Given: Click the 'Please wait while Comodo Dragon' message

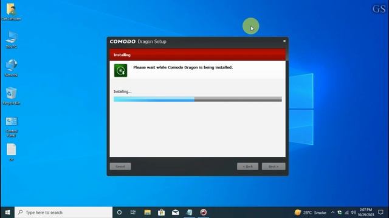Looking at the screenshot, I should pyautogui.click(x=183, y=67).
